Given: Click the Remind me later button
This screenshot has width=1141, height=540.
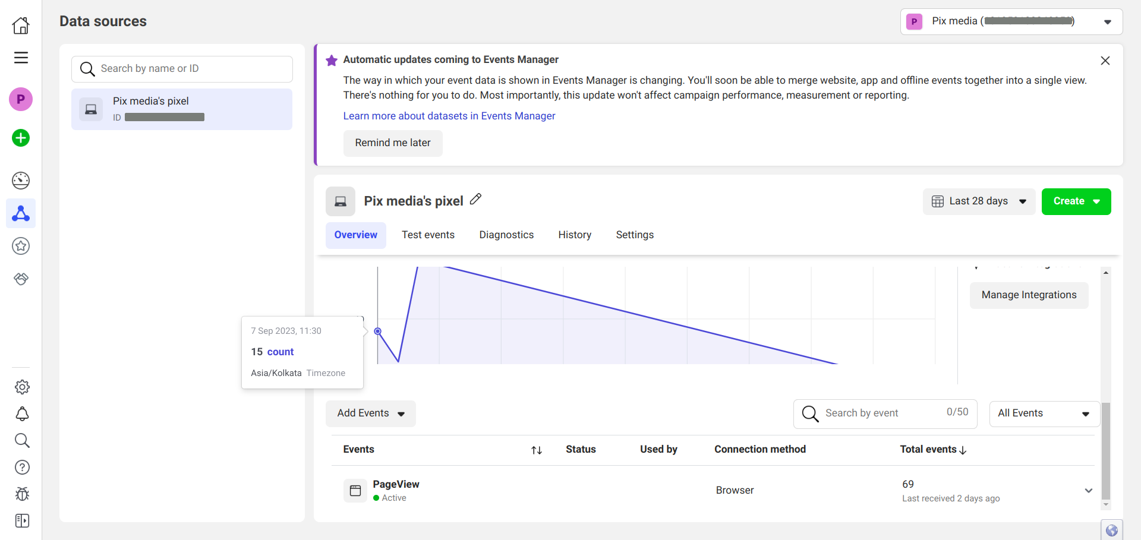Looking at the screenshot, I should pos(393,143).
